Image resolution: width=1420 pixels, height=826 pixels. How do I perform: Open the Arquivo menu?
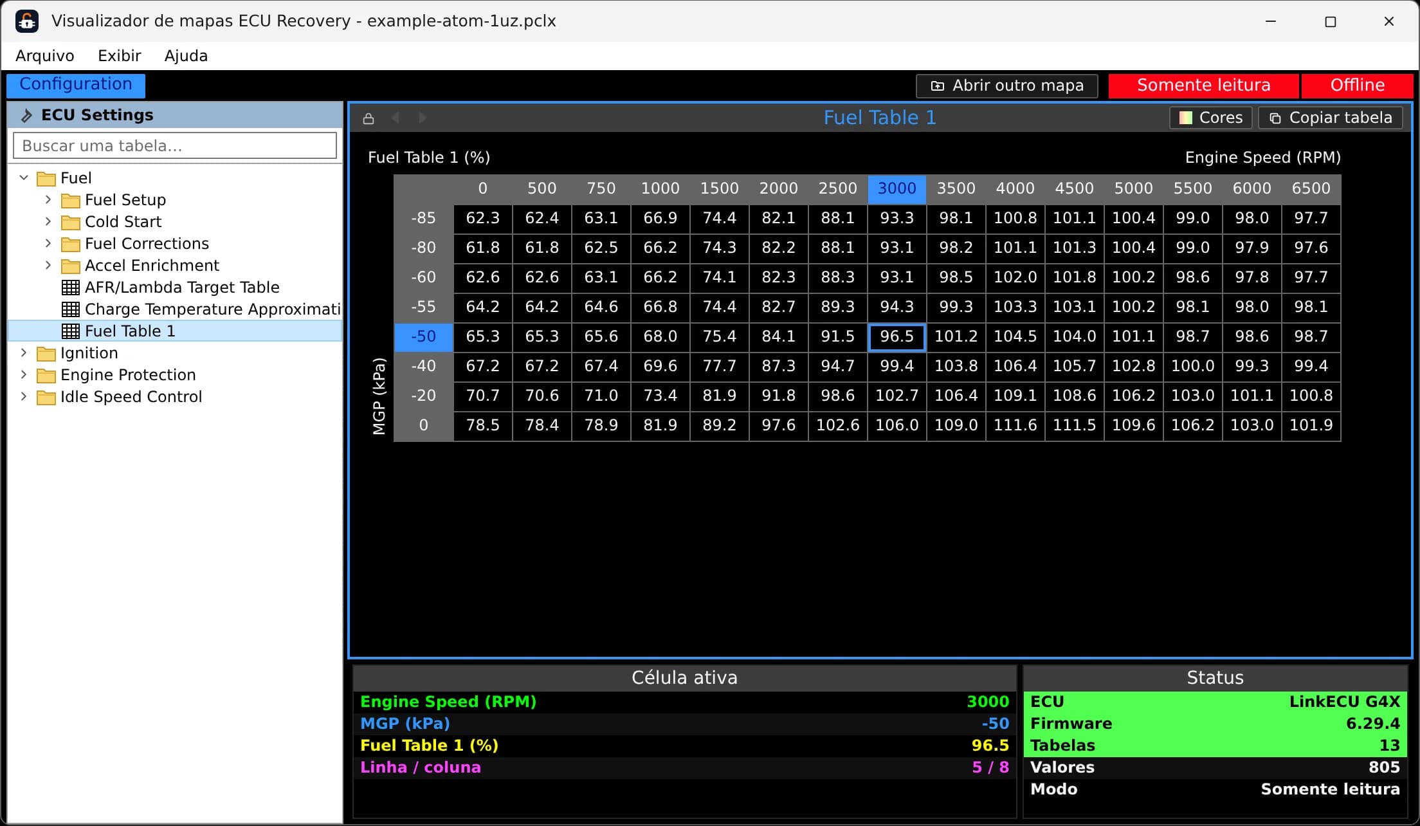coord(45,56)
